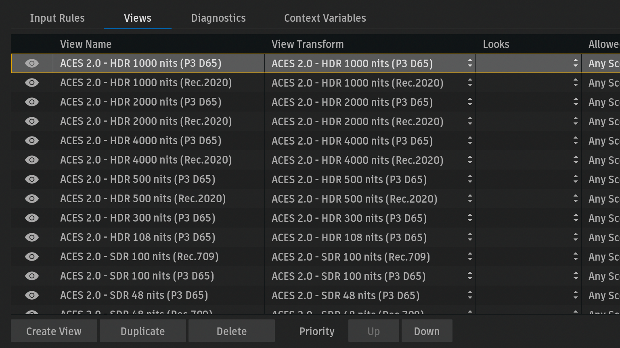This screenshot has height=348, width=620.
Task: Hide the HDR 500 nits (Rec.2020) view
Action: point(32,199)
